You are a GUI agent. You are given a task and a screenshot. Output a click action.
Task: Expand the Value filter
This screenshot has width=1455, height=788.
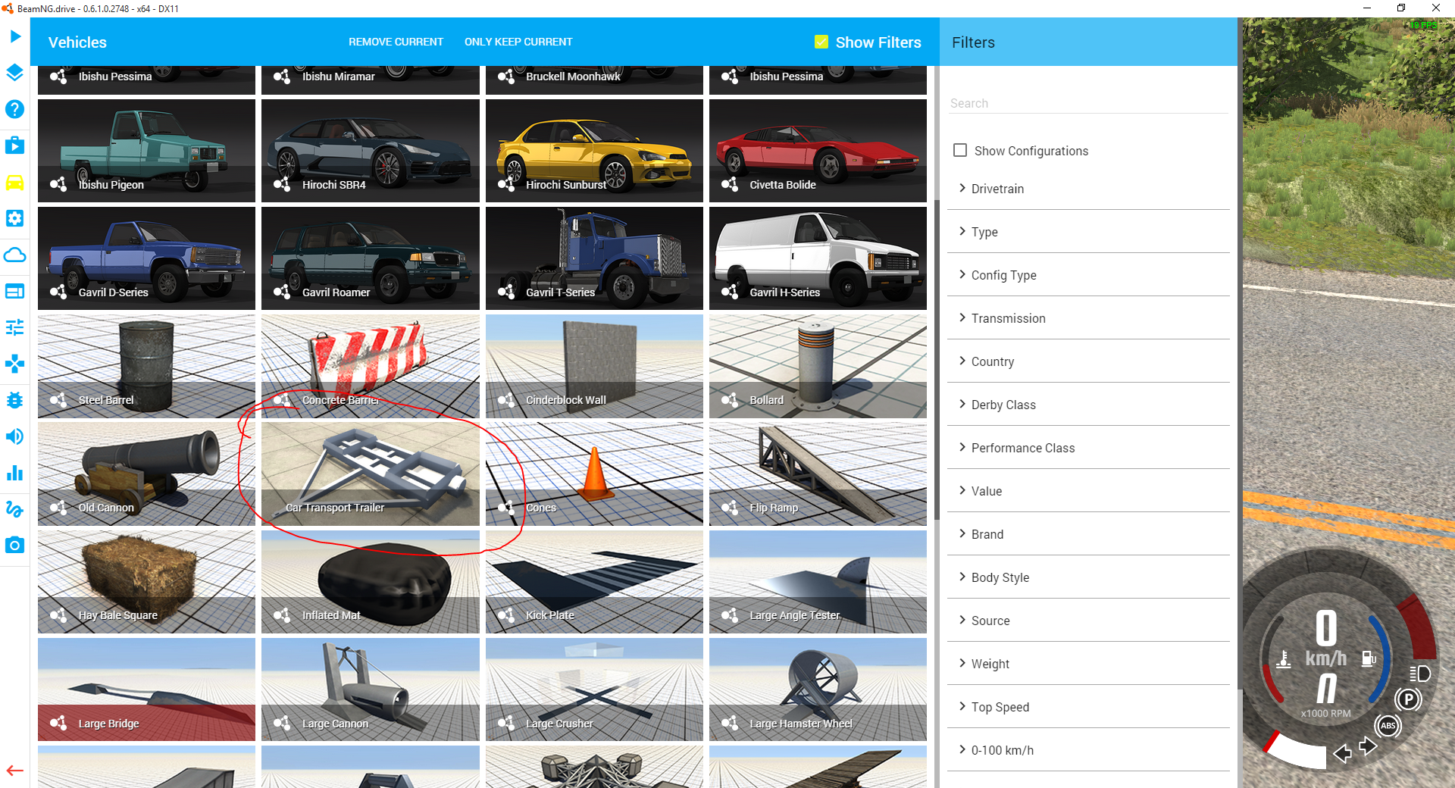(x=1088, y=491)
